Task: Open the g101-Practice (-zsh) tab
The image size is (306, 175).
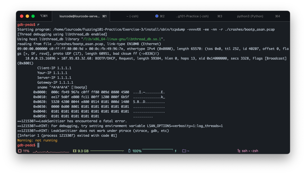Action: [x=192, y=16]
